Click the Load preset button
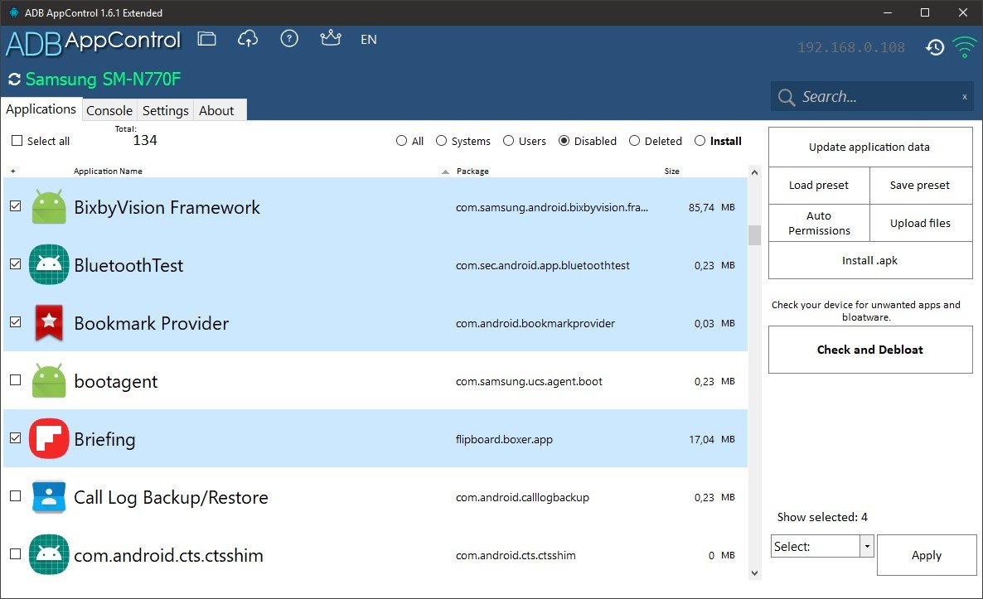 point(819,186)
